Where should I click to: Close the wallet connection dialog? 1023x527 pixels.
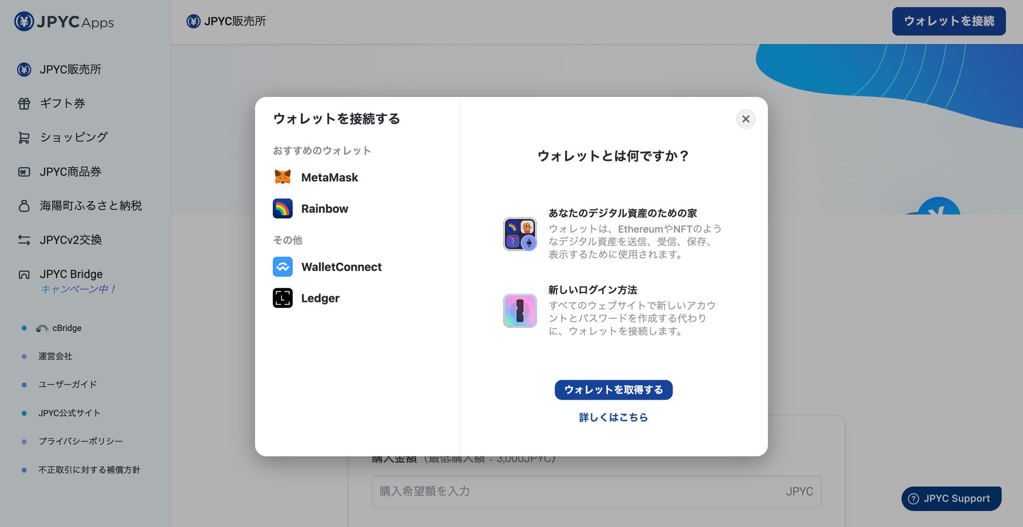click(745, 119)
